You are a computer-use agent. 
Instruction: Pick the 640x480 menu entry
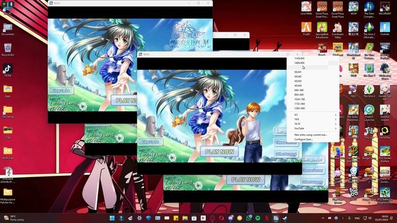313,90
